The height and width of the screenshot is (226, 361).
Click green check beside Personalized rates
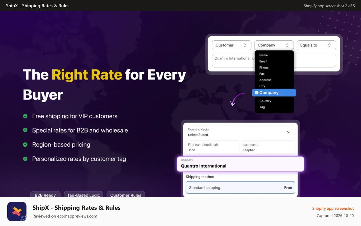point(25,159)
